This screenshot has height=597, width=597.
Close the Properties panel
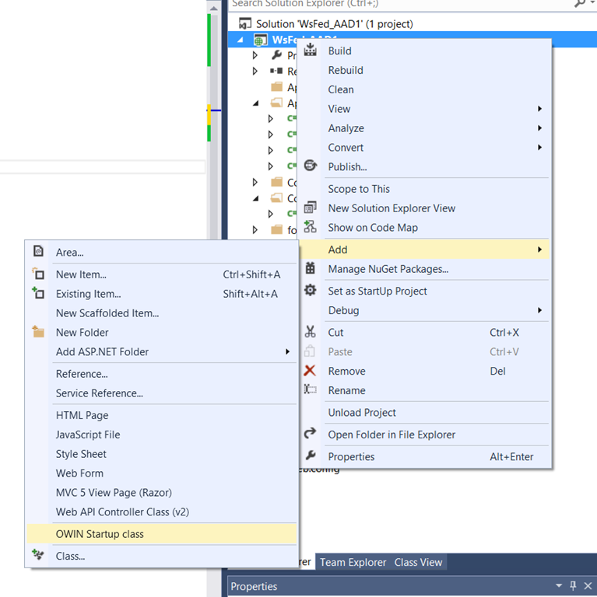pos(588,585)
